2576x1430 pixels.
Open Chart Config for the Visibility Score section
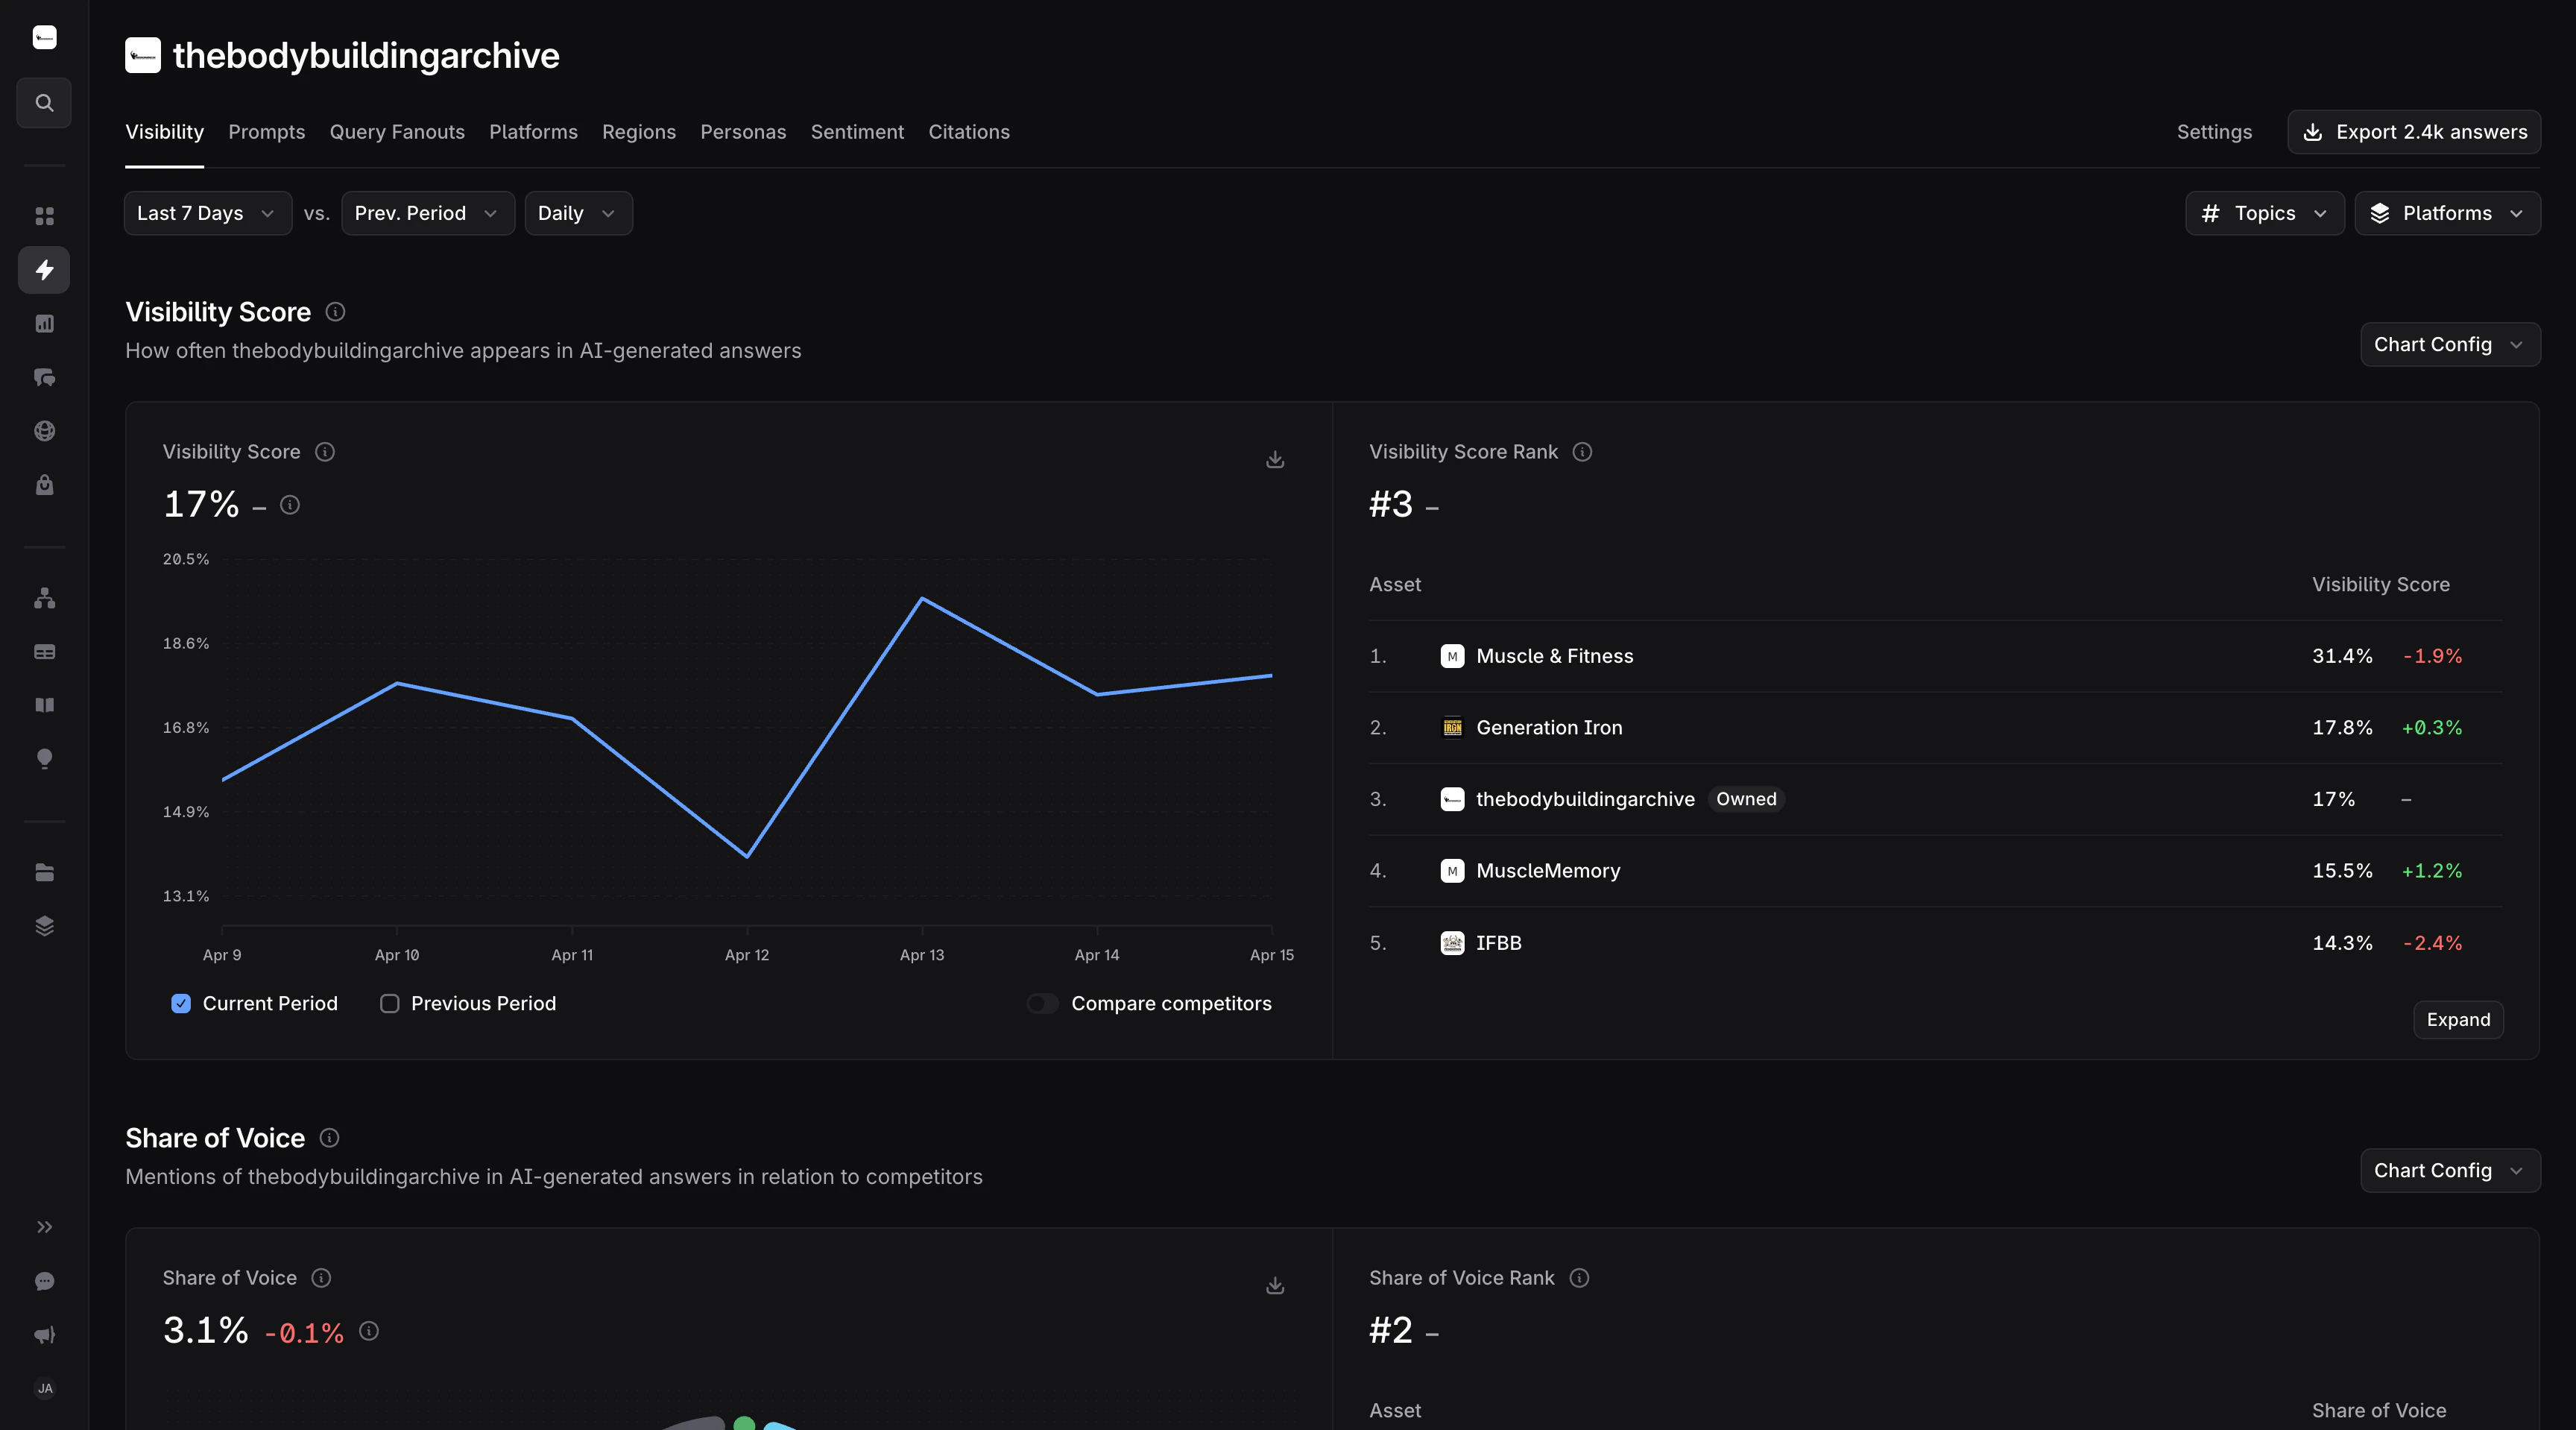(x=2450, y=344)
